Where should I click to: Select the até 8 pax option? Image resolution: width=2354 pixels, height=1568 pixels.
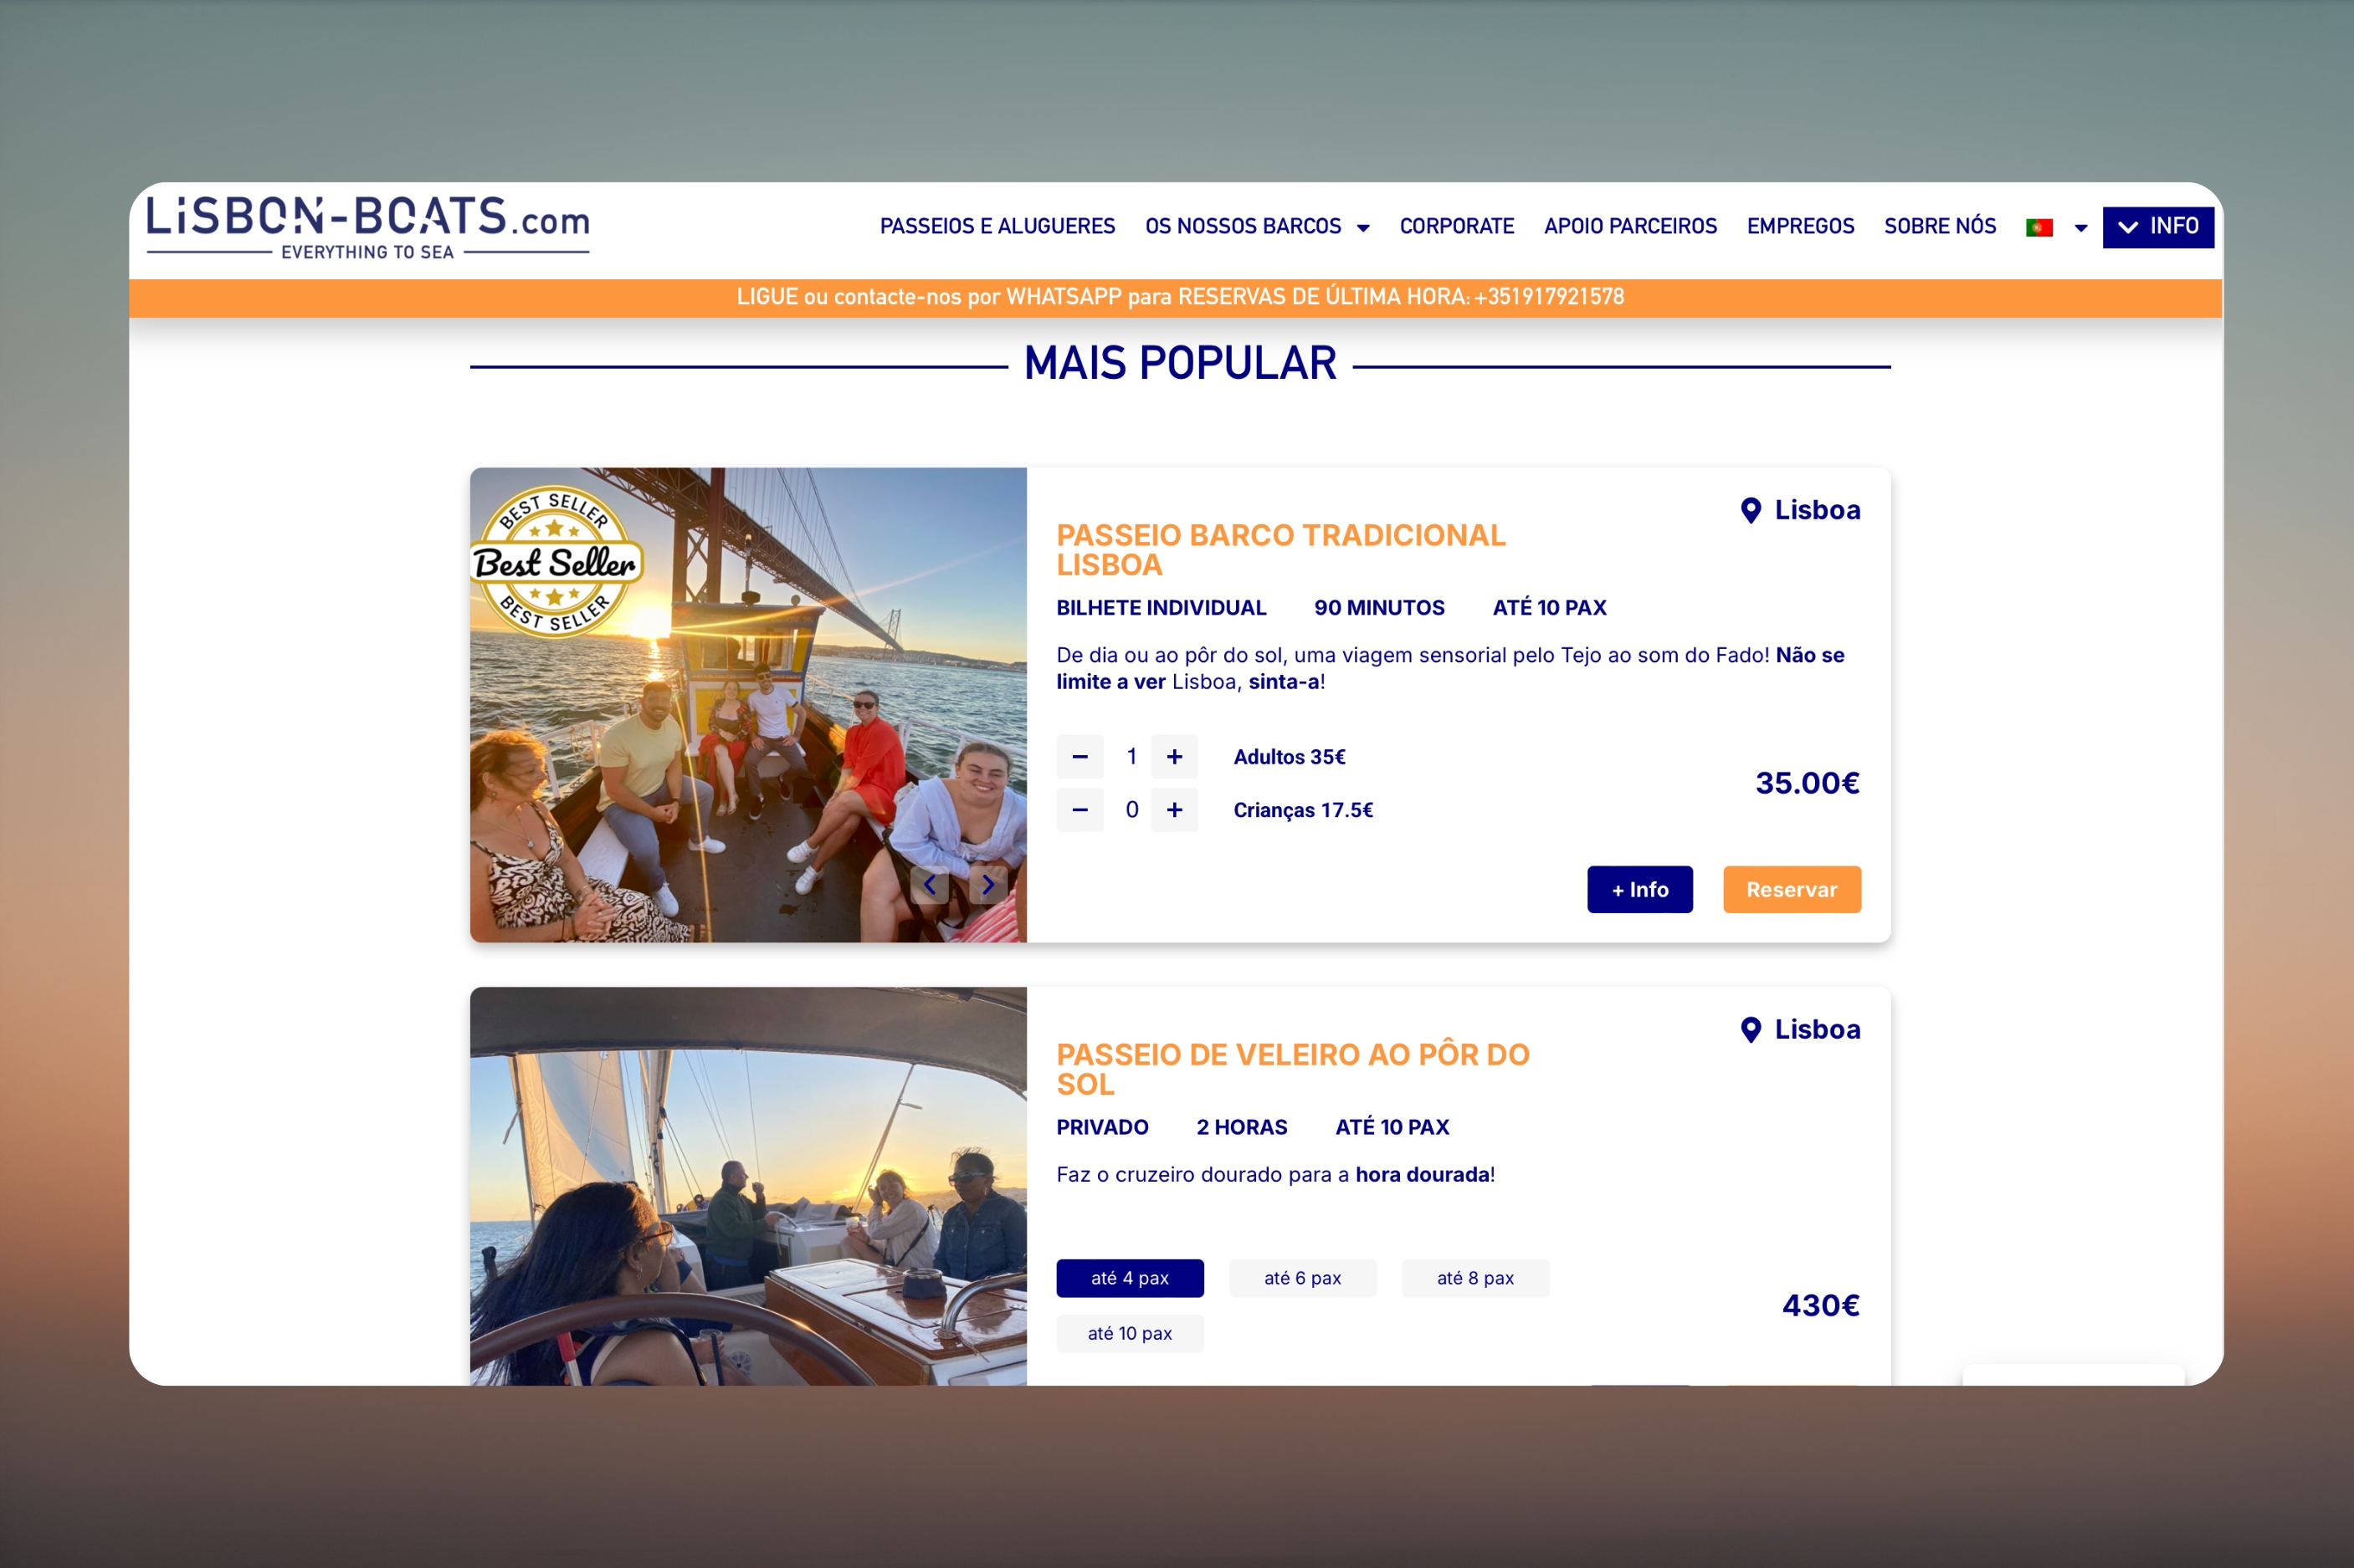tap(1475, 1278)
